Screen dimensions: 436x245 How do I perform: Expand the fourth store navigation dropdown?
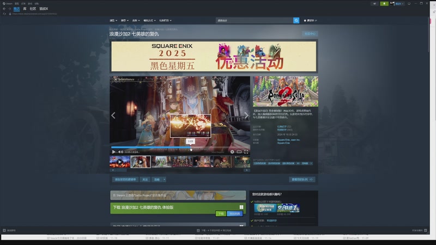[x=149, y=21]
